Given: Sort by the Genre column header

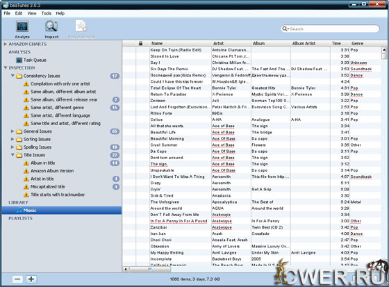Looking at the screenshot, I should pos(365,44).
